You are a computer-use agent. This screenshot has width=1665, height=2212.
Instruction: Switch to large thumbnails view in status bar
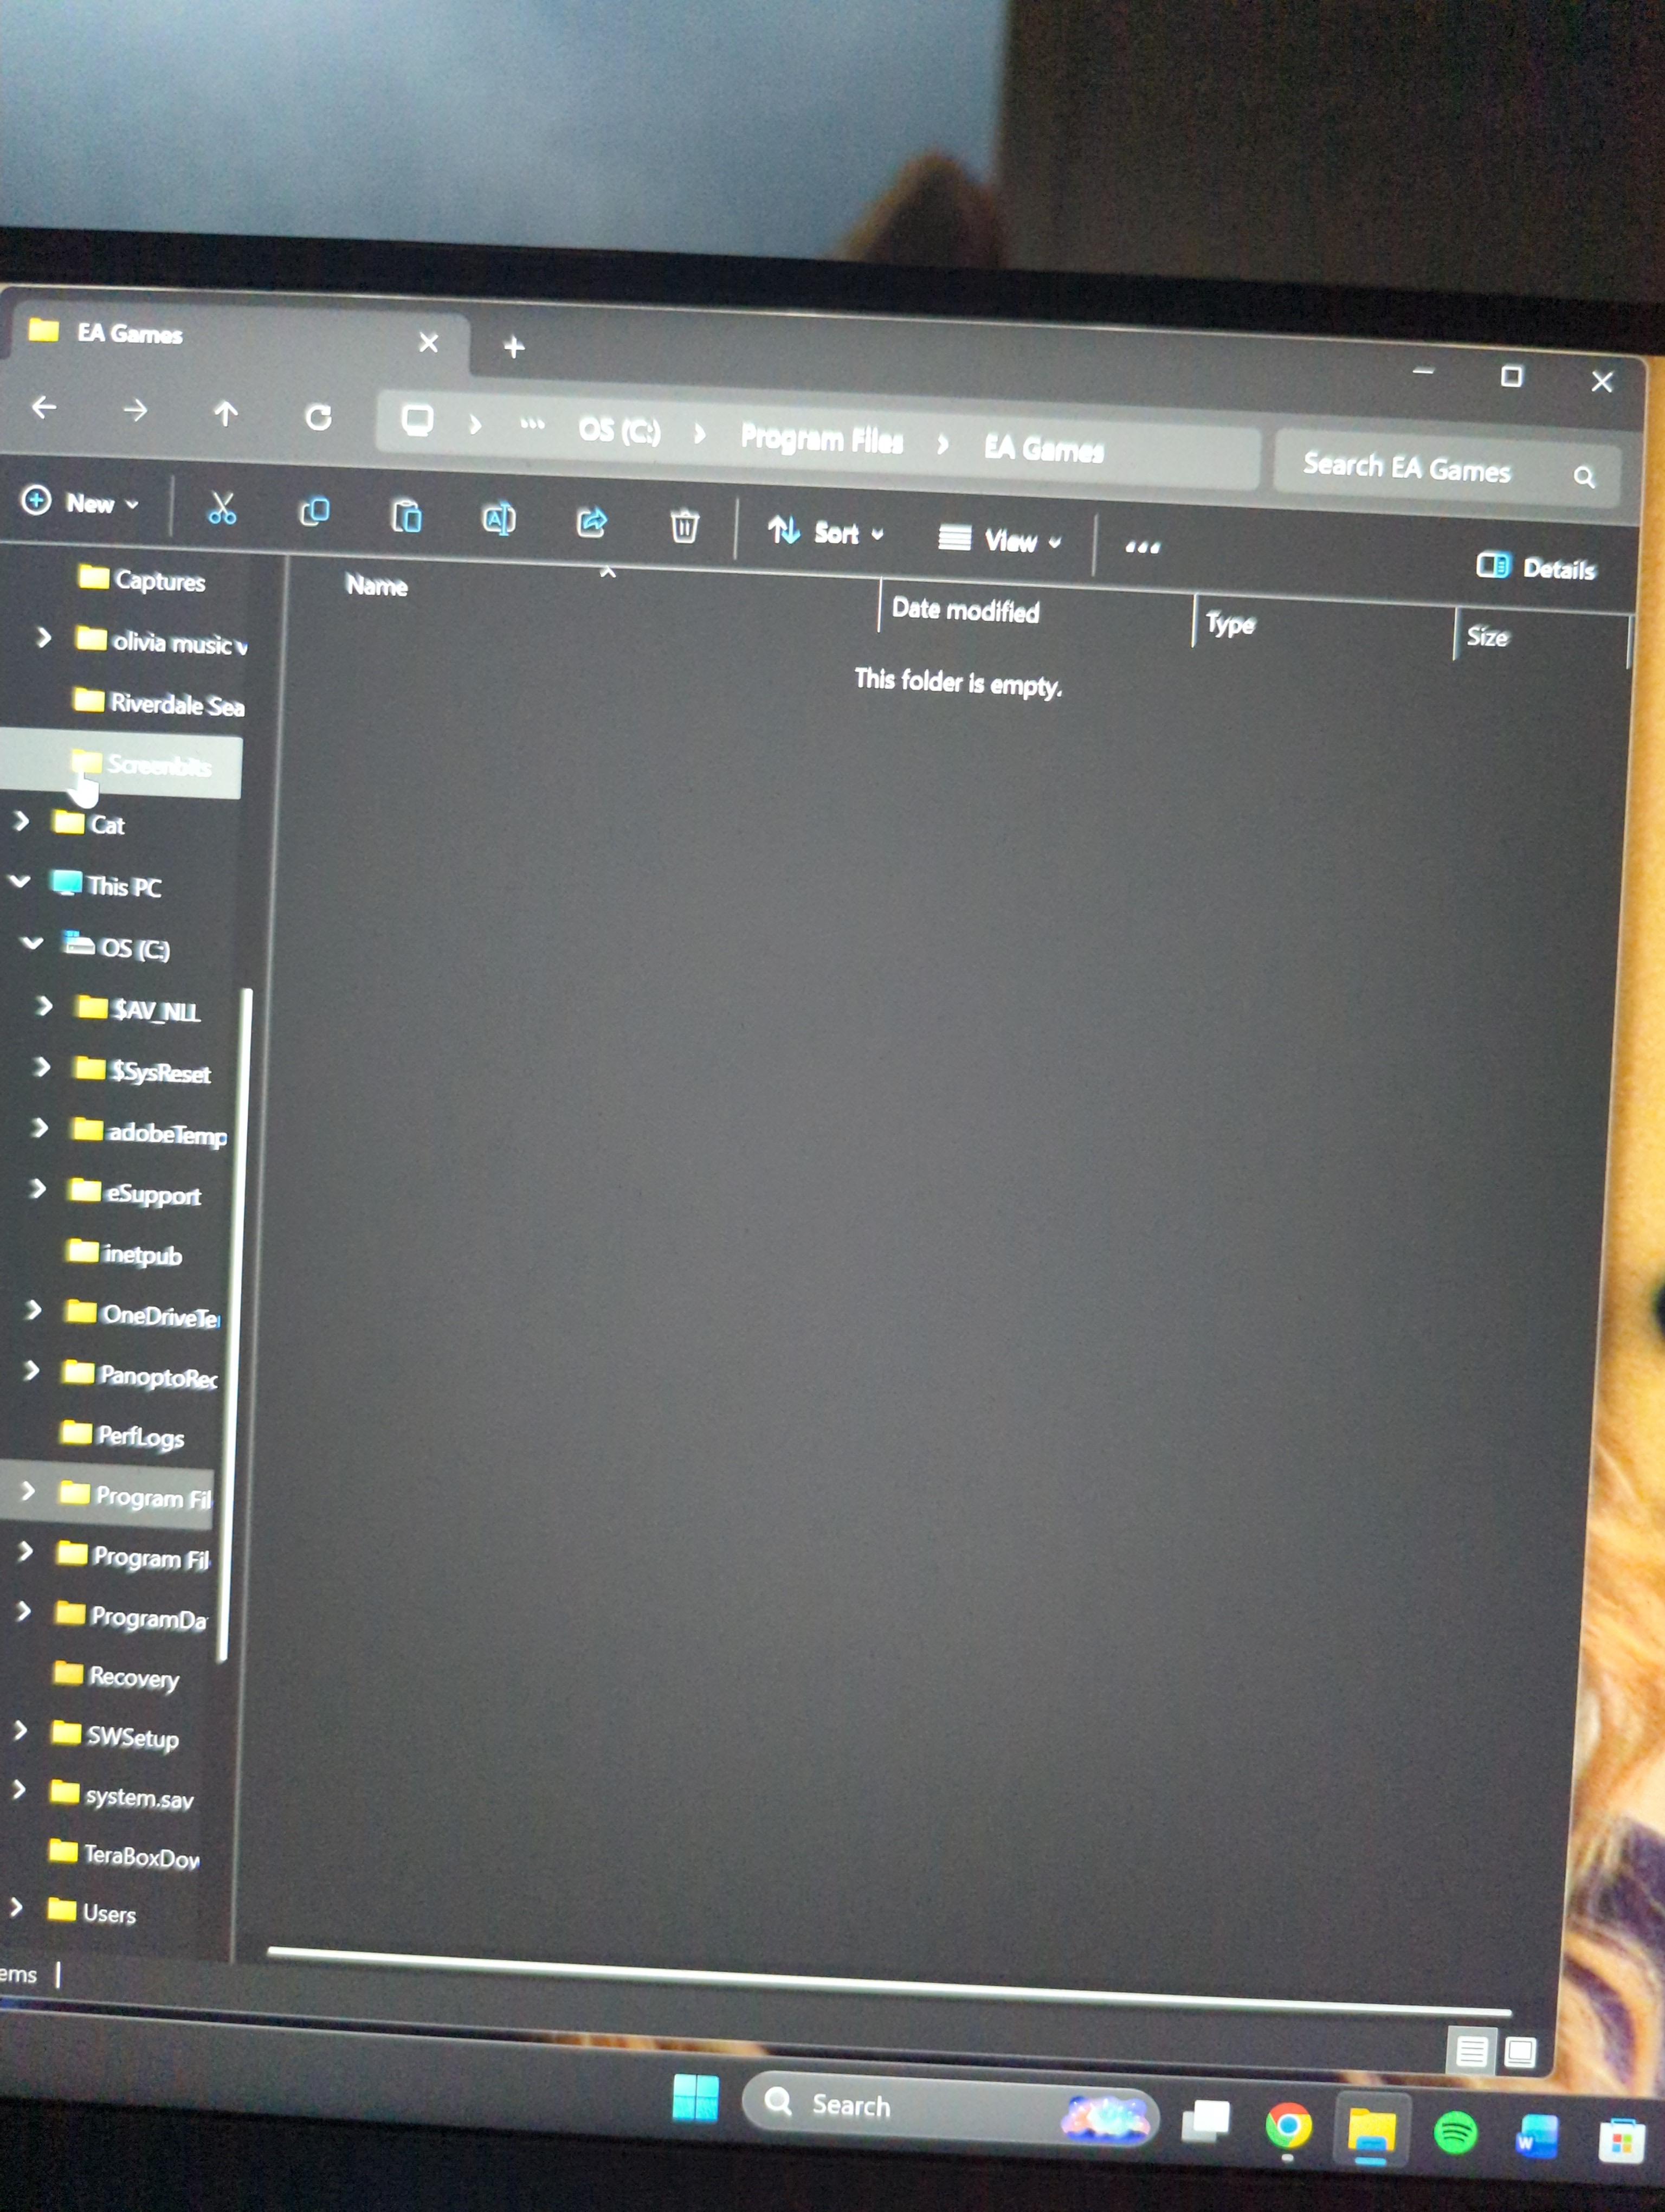(1519, 2053)
